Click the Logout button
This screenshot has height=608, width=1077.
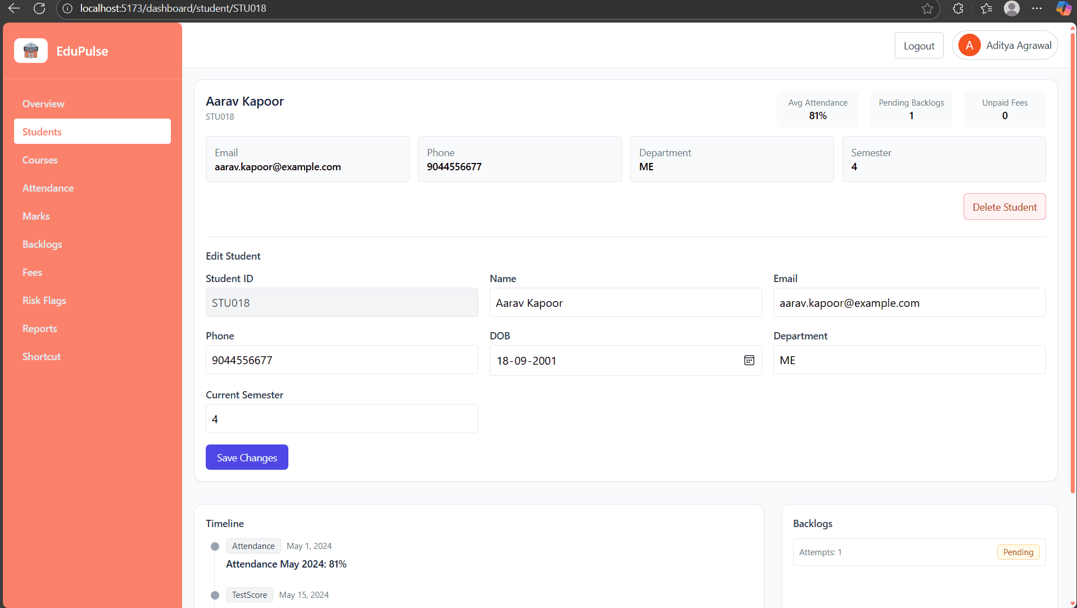[919, 46]
